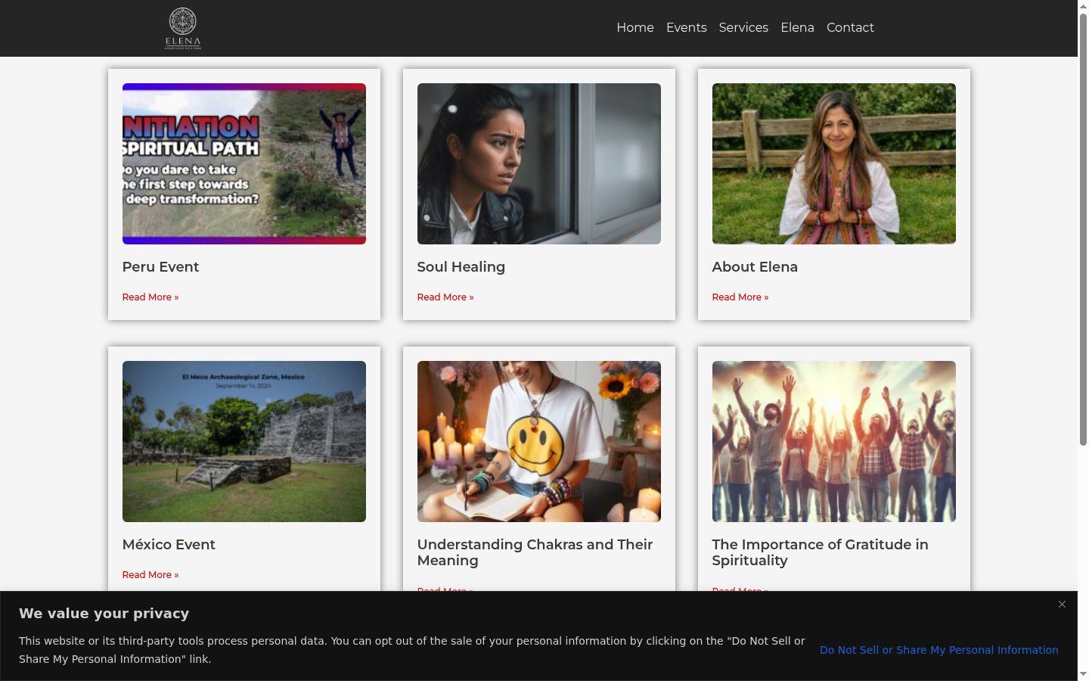Click the México Event ruins thumbnail
Image resolution: width=1089 pixels, height=681 pixels.
(x=244, y=441)
